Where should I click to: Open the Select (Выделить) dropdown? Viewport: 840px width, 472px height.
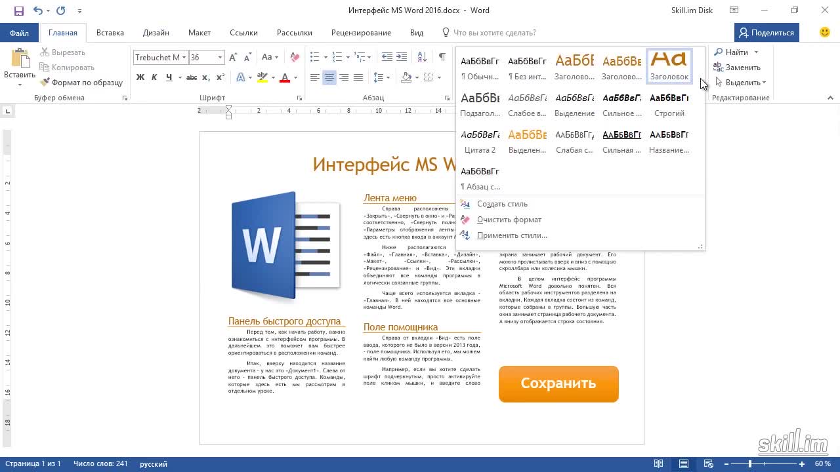(x=740, y=83)
